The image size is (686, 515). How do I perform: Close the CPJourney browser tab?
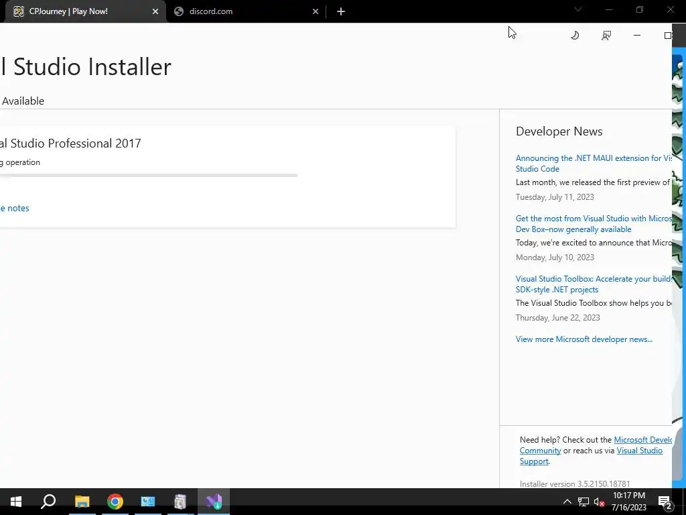pos(155,11)
